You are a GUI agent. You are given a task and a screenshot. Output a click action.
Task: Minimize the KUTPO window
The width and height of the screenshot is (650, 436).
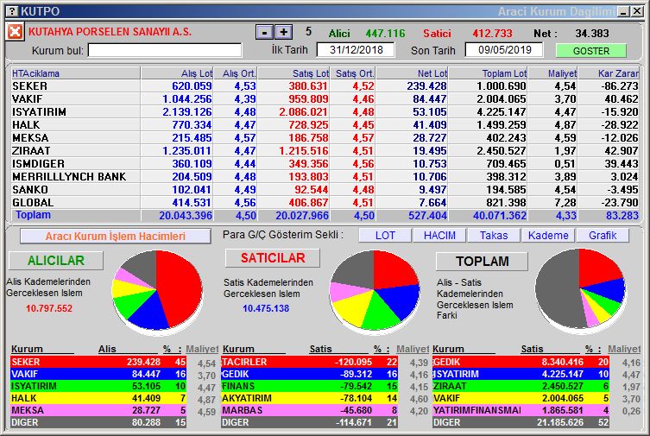(623, 11)
